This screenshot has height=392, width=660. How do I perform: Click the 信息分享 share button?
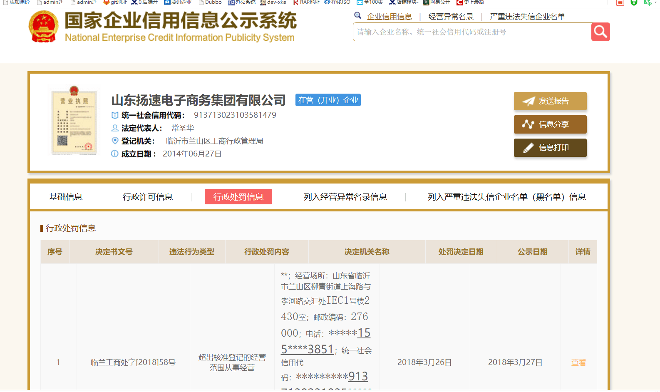[550, 124]
